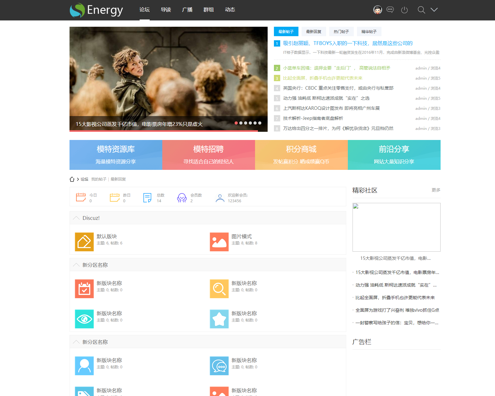Open the messages chat bubble icon
Image resolution: width=495 pixels, height=396 pixels.
pos(390,10)
